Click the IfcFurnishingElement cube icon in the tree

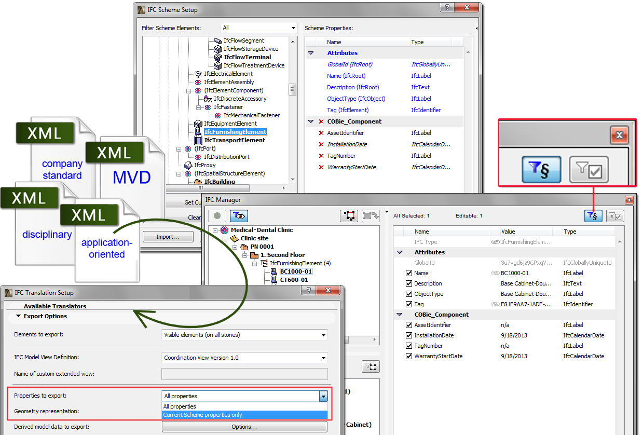[x=199, y=132]
